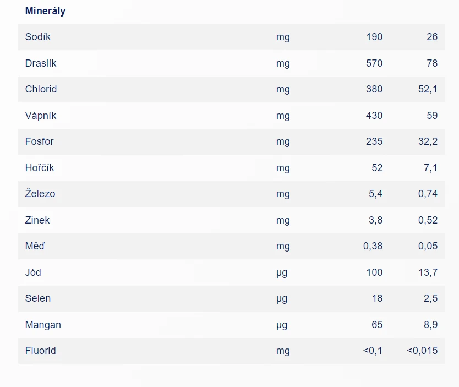Select the Chlorid value 380
This screenshot has width=459, height=387.
point(374,89)
